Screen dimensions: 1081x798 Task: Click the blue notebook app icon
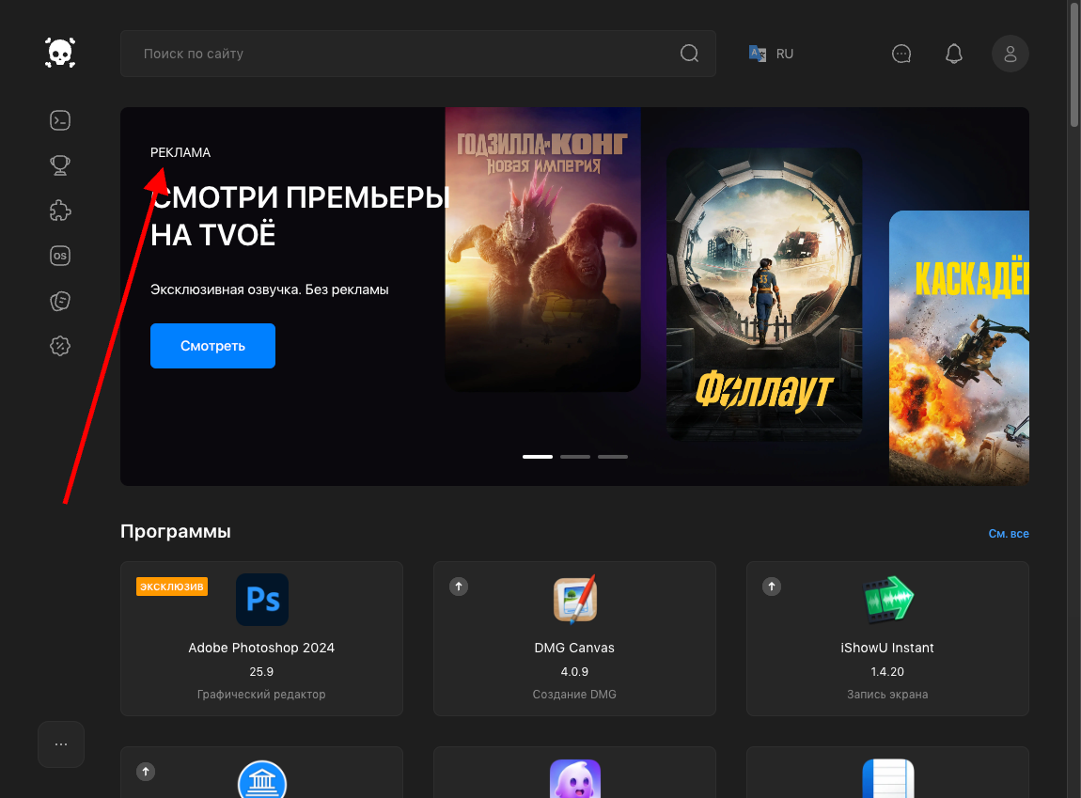(888, 778)
